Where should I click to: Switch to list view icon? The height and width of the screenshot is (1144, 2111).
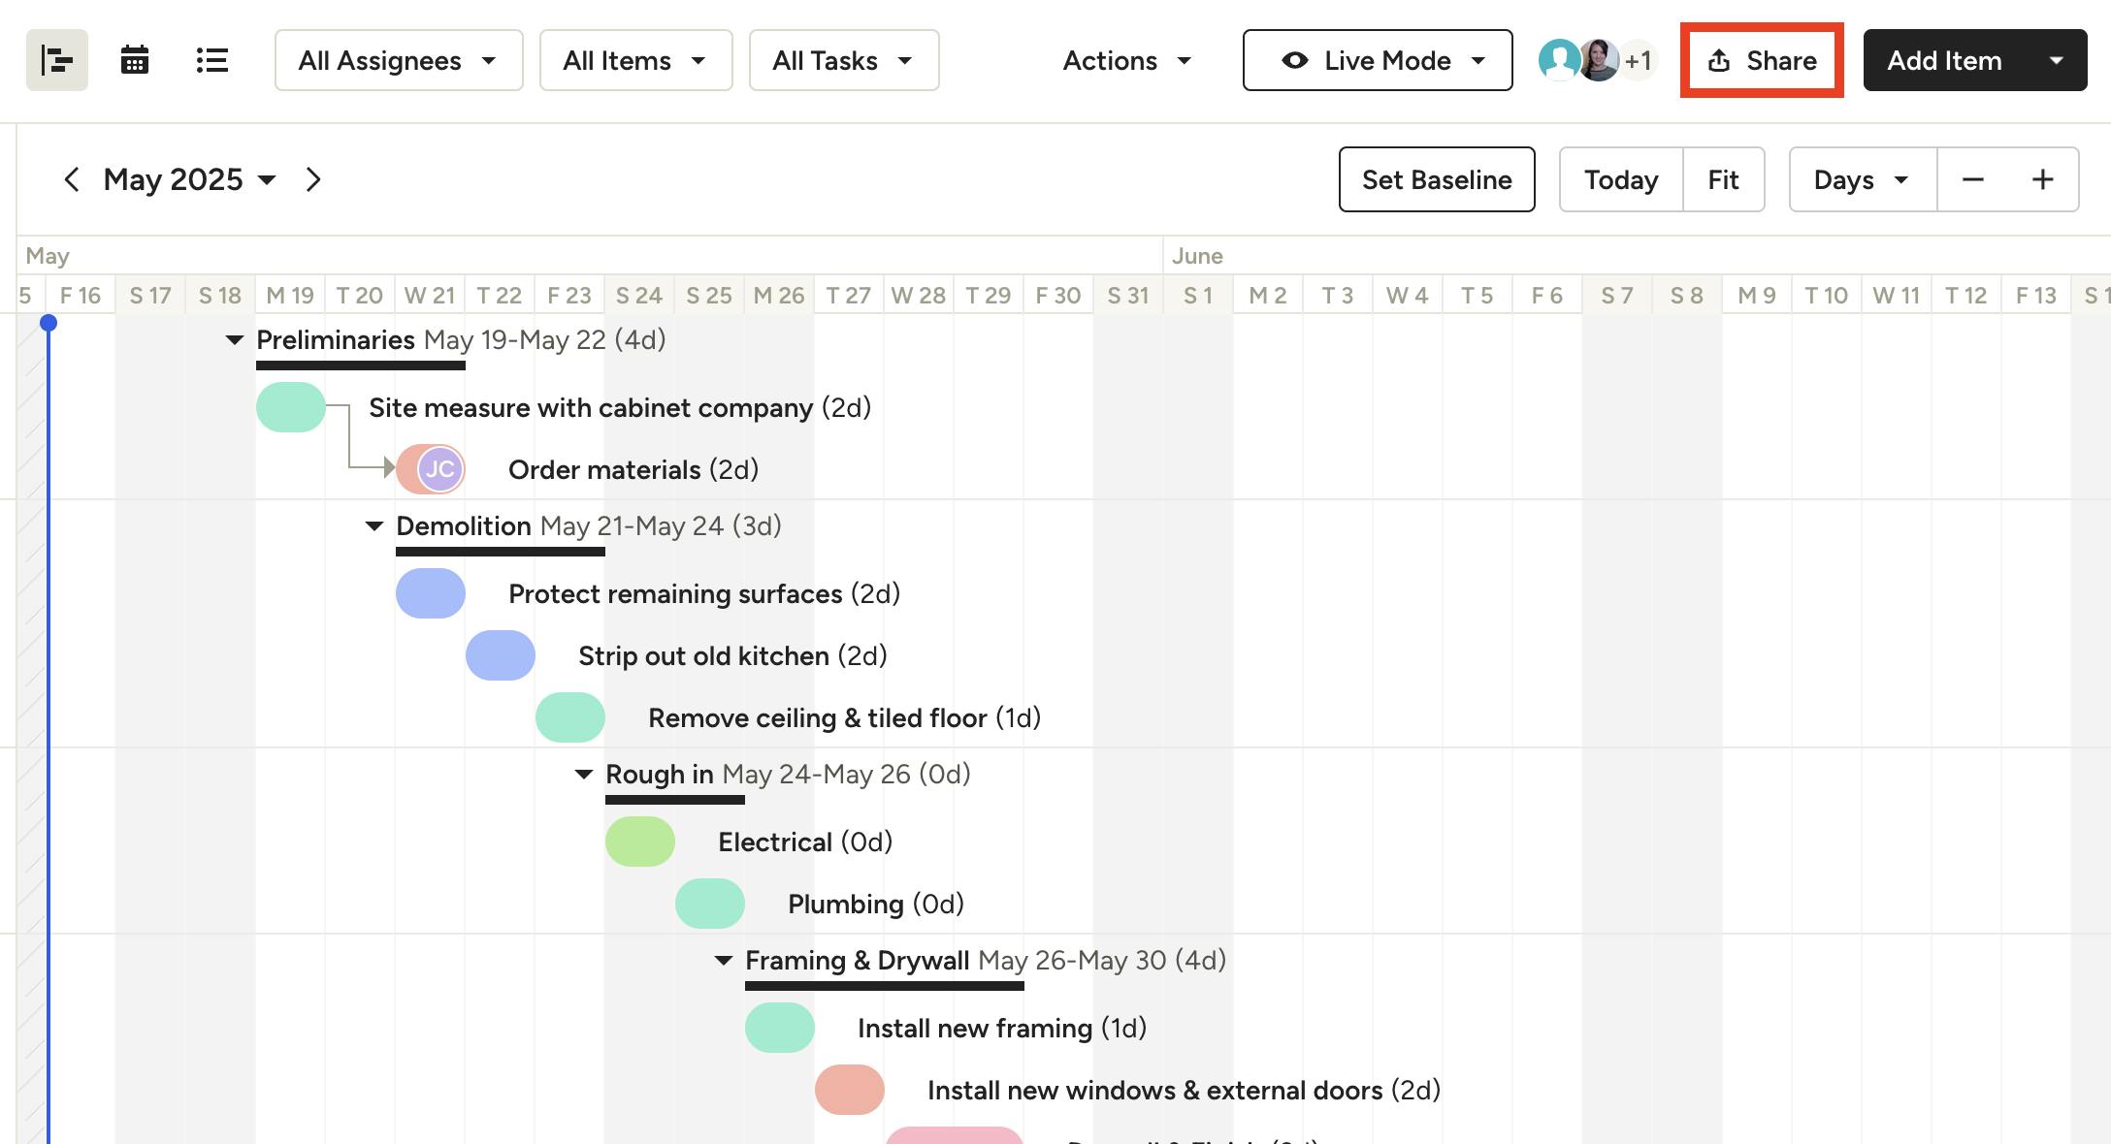pos(211,60)
